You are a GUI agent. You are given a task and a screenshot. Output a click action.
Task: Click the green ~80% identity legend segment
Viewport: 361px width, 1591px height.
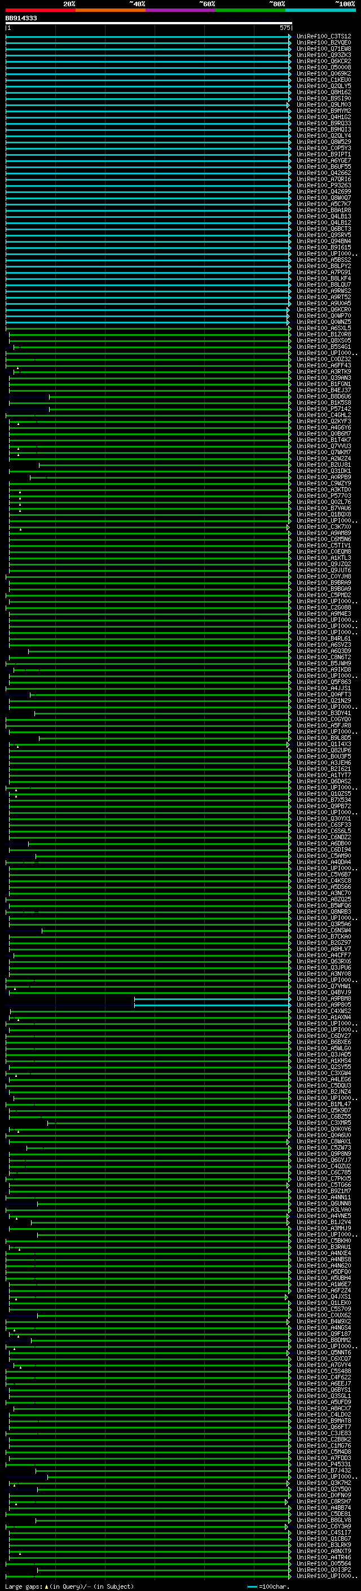[x=250, y=10]
